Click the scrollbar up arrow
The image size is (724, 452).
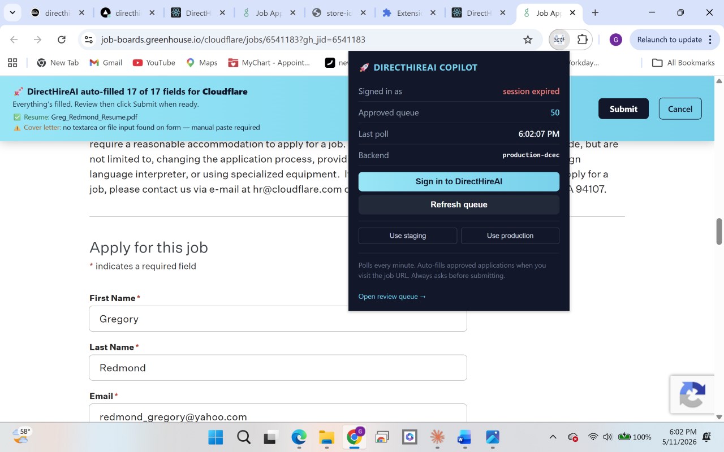(719, 81)
